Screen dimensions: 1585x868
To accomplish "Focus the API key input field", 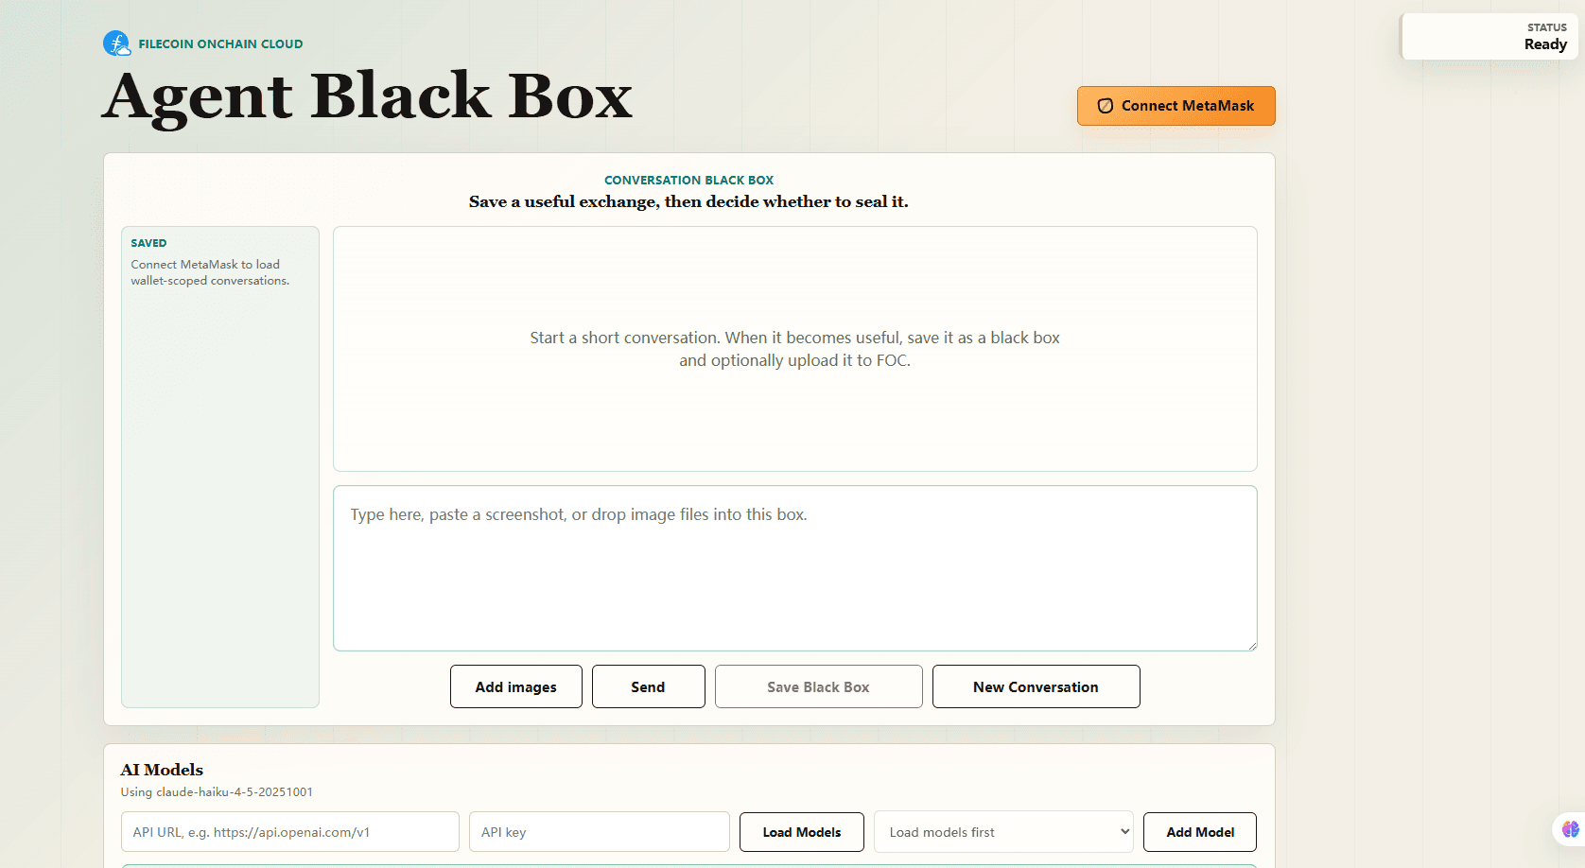I will (599, 832).
